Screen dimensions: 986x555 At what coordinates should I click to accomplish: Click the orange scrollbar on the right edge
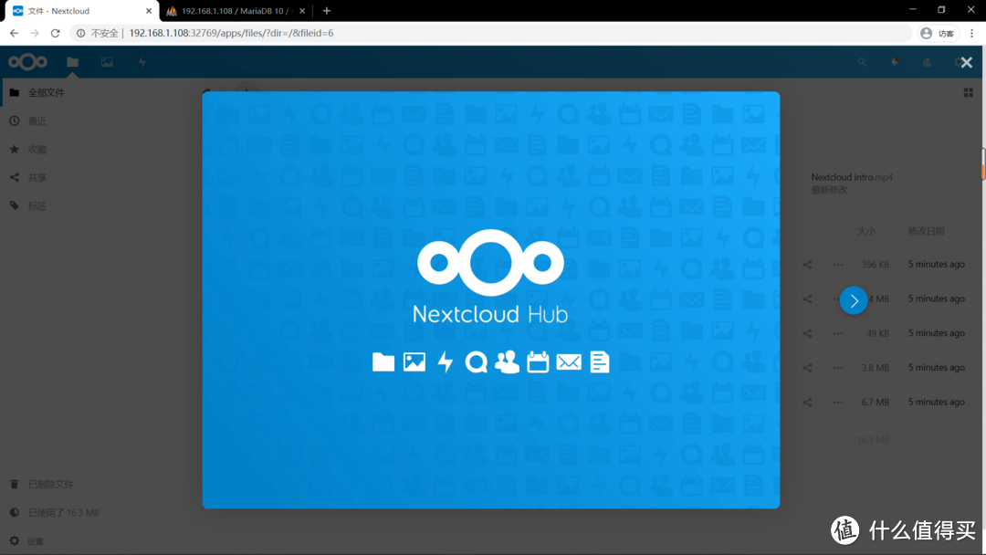click(982, 164)
